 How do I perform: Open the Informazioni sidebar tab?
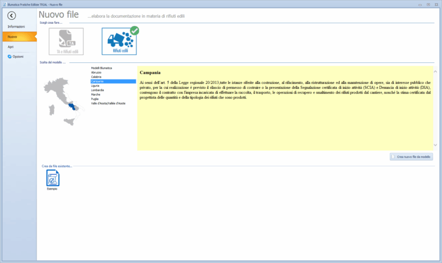pos(16,27)
